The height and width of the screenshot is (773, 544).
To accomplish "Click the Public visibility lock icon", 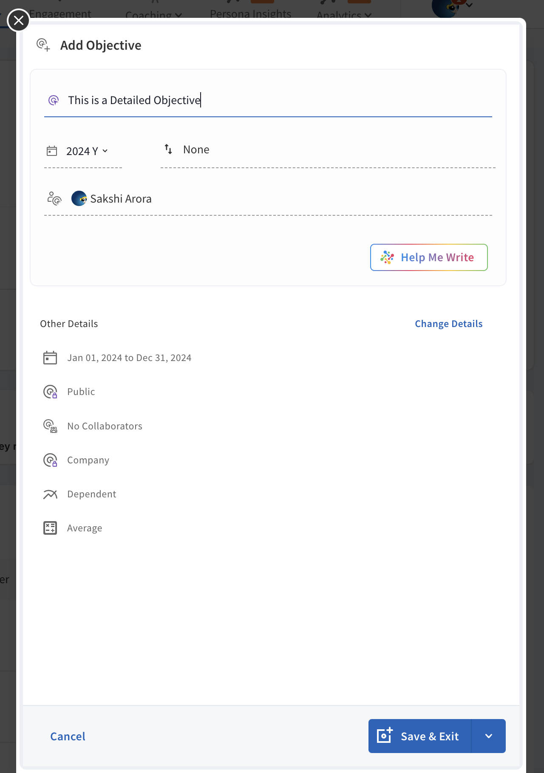I will 50,392.
